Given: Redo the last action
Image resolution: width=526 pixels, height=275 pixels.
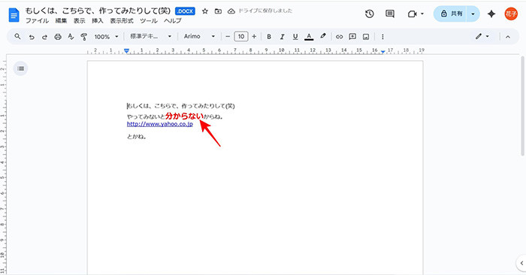Looking at the screenshot, I should click(x=44, y=37).
